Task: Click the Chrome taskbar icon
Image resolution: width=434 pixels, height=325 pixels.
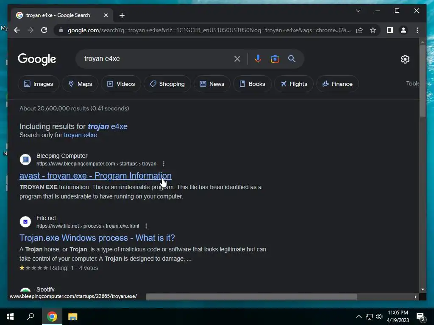Action: pyautogui.click(x=52, y=317)
